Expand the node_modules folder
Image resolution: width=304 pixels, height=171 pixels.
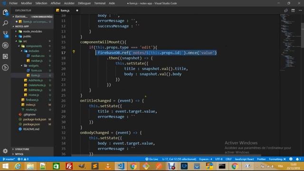[x=32, y=31]
